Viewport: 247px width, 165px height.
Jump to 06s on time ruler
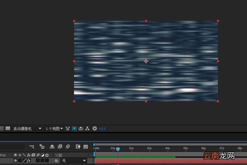(204, 148)
